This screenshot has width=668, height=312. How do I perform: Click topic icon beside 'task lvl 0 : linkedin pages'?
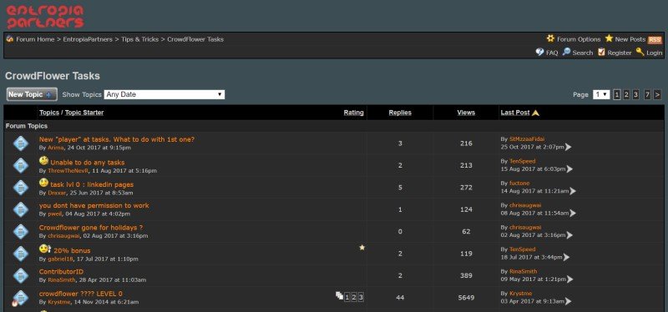click(20, 188)
